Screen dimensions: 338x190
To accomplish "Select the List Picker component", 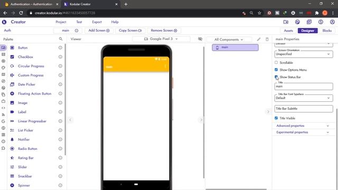I will 25,130.
